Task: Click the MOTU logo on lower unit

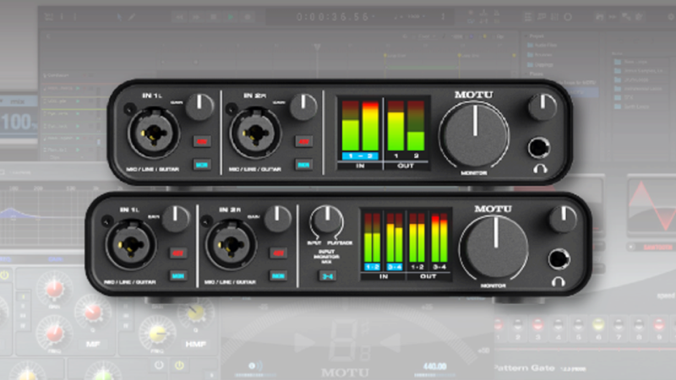Action: [493, 209]
